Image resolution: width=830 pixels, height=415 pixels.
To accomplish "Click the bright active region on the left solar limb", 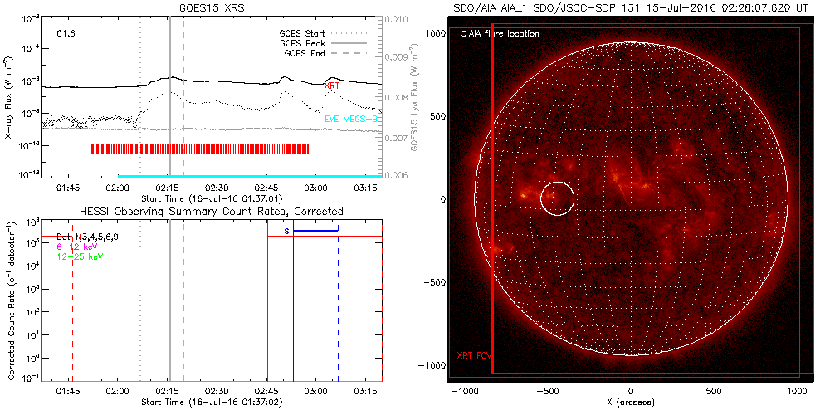I will click(497, 247).
